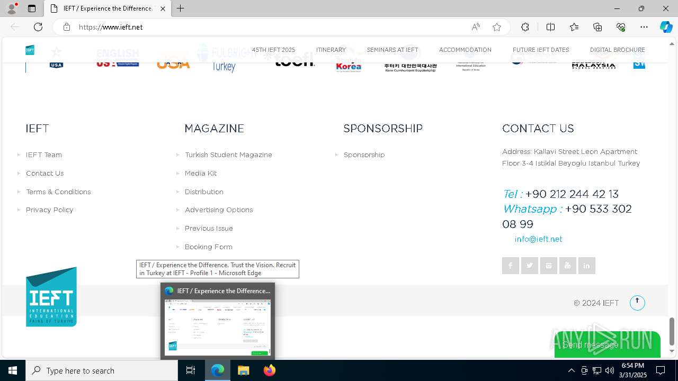Screen dimensions: 678x381
Task: Click the info@ieft.net email link
Action: tap(539, 239)
